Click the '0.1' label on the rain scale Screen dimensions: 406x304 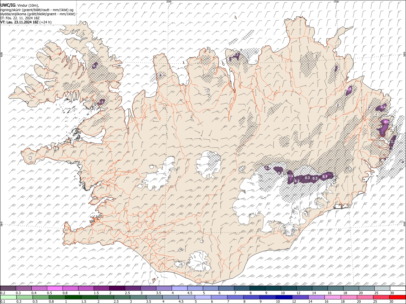point(3,302)
